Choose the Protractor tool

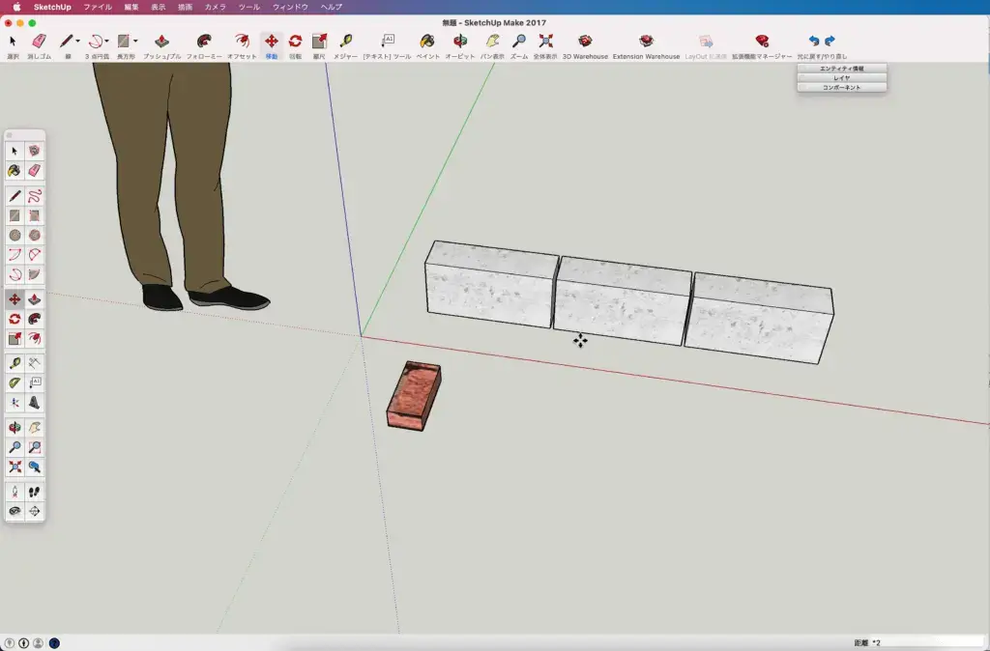click(15, 382)
